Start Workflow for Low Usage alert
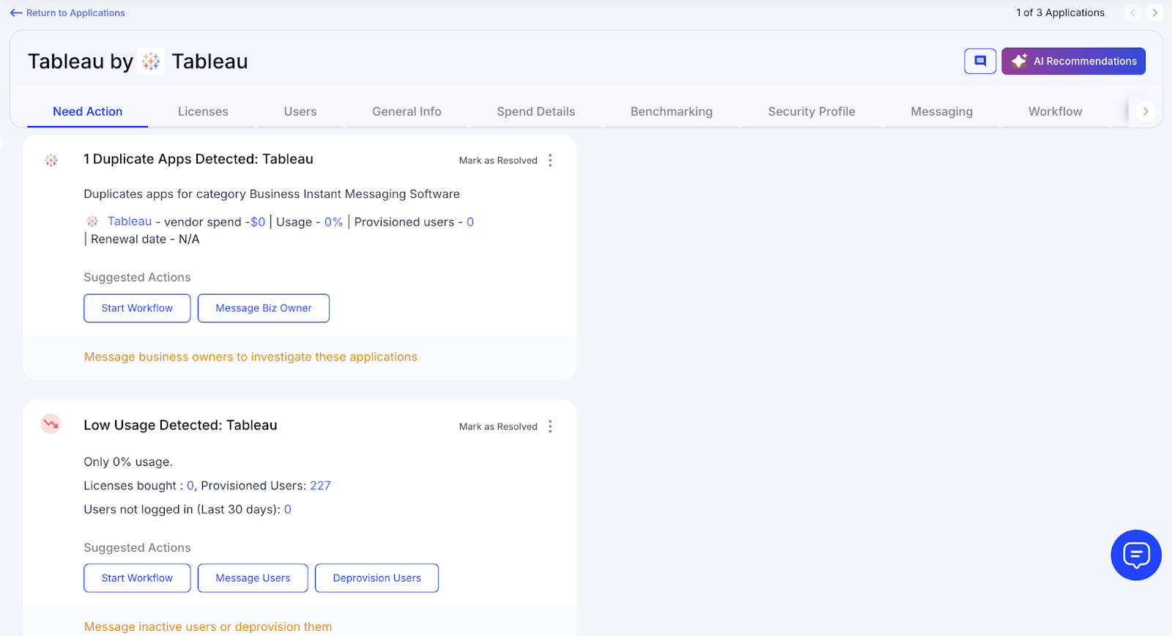Viewport: 1172px width, 636px height. click(137, 578)
